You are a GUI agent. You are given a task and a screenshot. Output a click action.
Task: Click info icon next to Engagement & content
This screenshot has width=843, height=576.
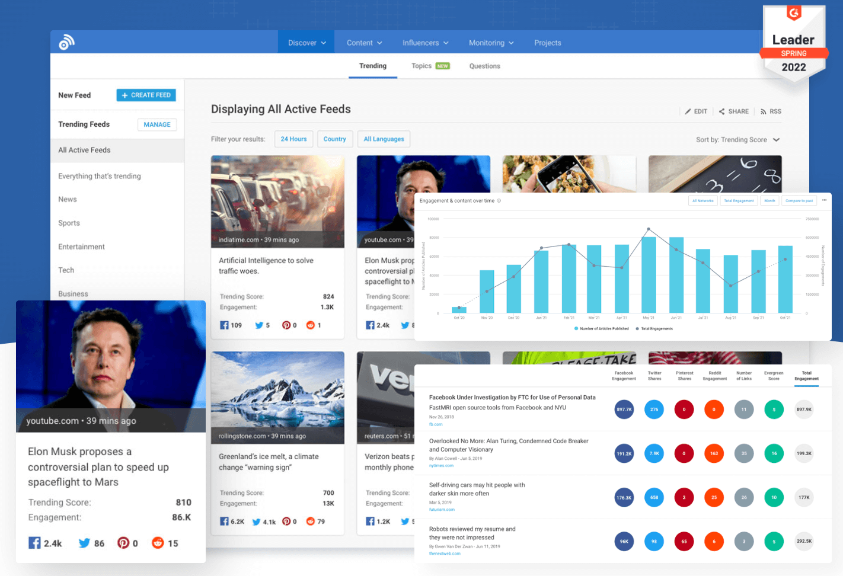point(499,201)
